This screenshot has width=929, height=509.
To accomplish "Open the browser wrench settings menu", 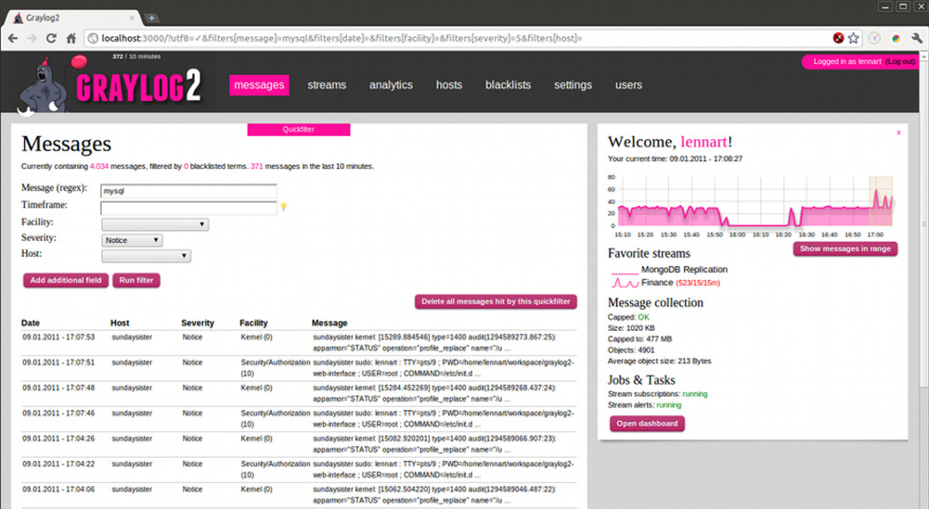I will (x=917, y=38).
